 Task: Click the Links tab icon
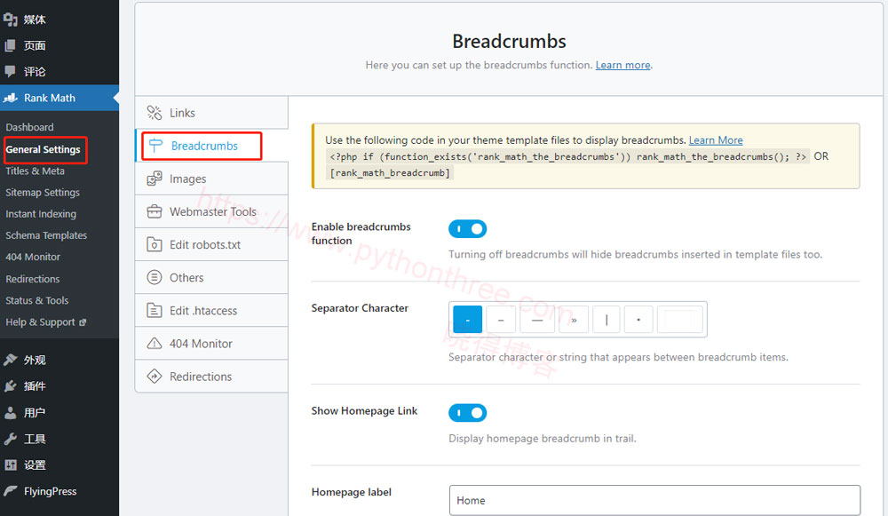(155, 113)
